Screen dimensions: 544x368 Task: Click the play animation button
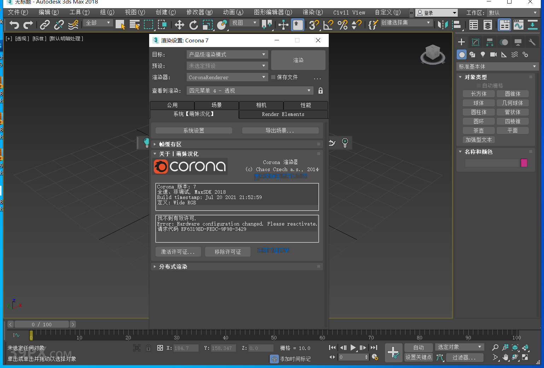(x=353, y=347)
